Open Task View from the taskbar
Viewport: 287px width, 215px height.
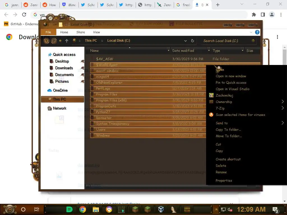click(x=37, y=209)
